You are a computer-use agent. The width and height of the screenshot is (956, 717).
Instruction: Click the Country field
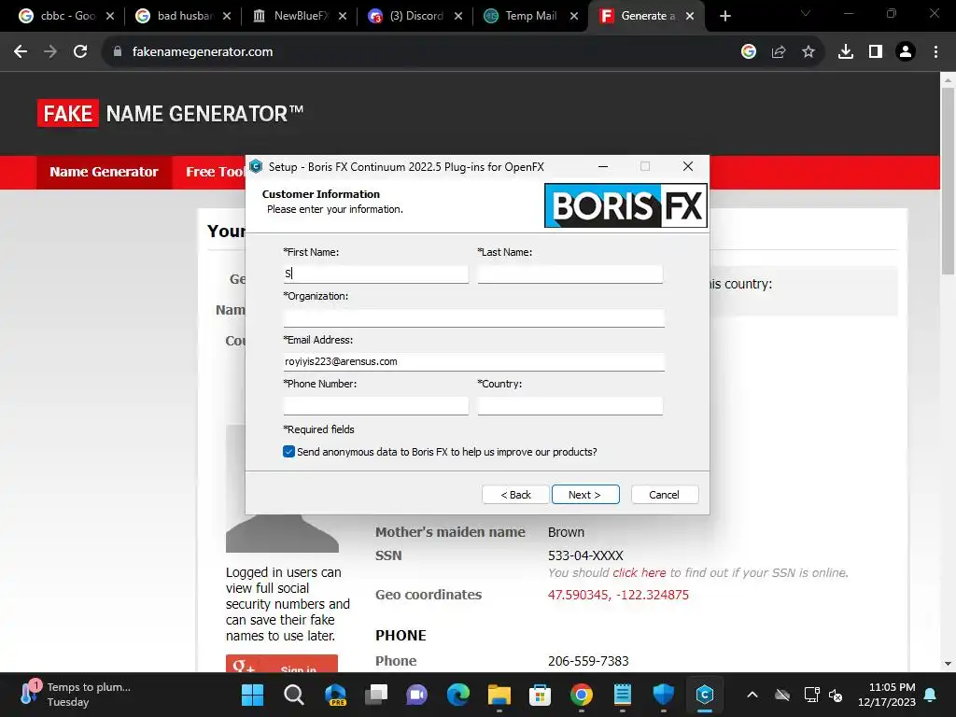click(x=570, y=405)
